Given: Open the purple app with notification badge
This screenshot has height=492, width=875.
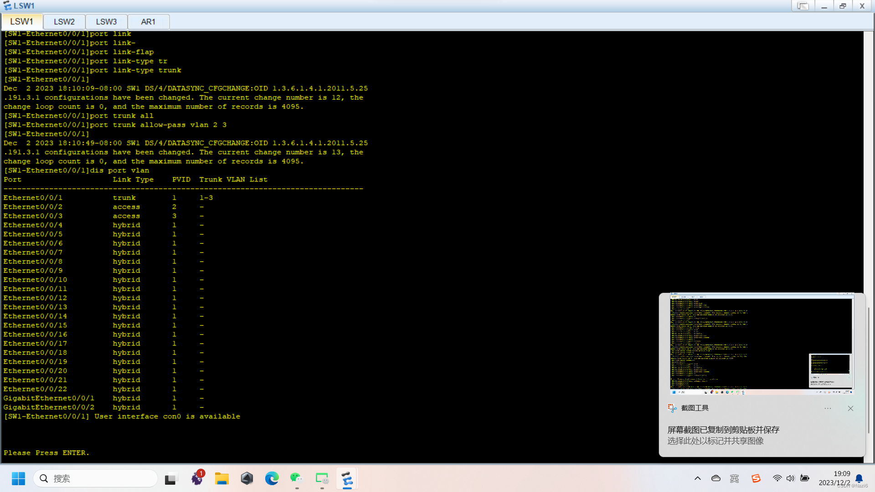Looking at the screenshot, I should pos(197,478).
